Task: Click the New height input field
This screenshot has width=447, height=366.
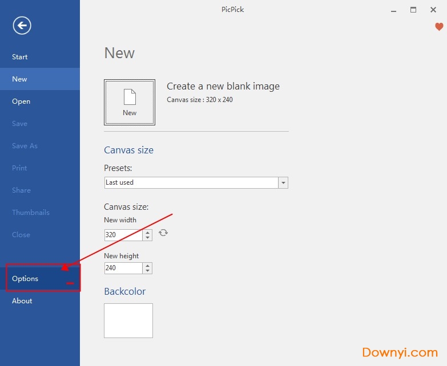Action: (x=123, y=268)
